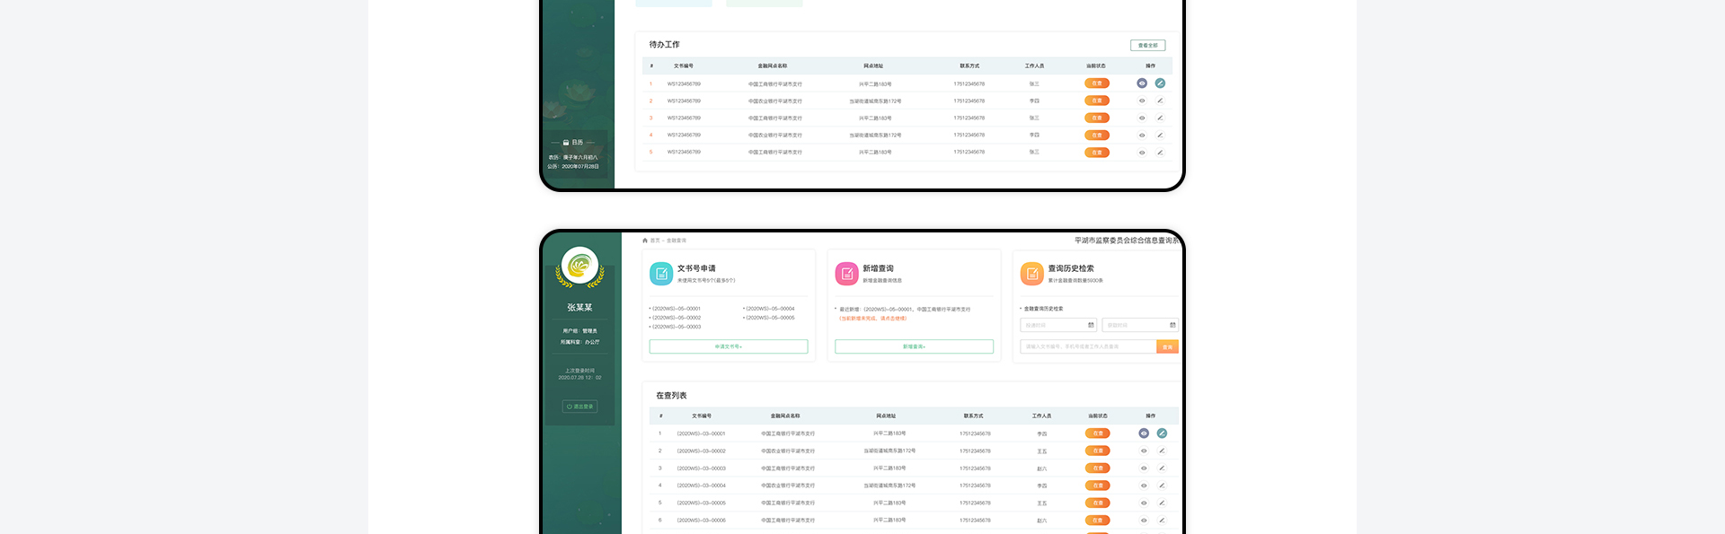Click calendar icon in start date field
The height and width of the screenshot is (534, 1725).
1091,325
